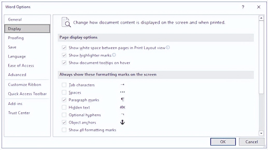Click the info icon beside Print Layout view

click(168, 48)
